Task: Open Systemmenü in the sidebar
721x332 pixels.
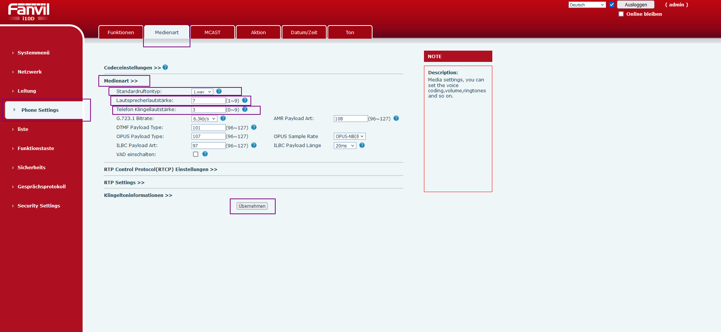Action: (33, 53)
